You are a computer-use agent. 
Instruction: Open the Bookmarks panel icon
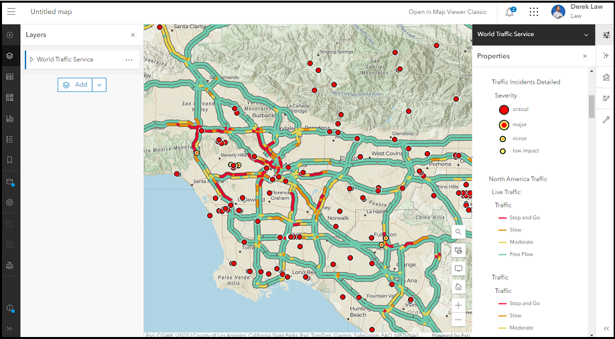[10, 160]
